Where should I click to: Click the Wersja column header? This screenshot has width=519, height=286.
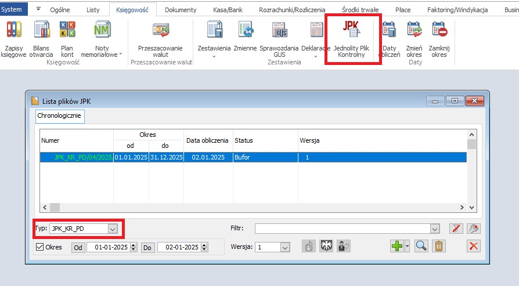click(383, 140)
